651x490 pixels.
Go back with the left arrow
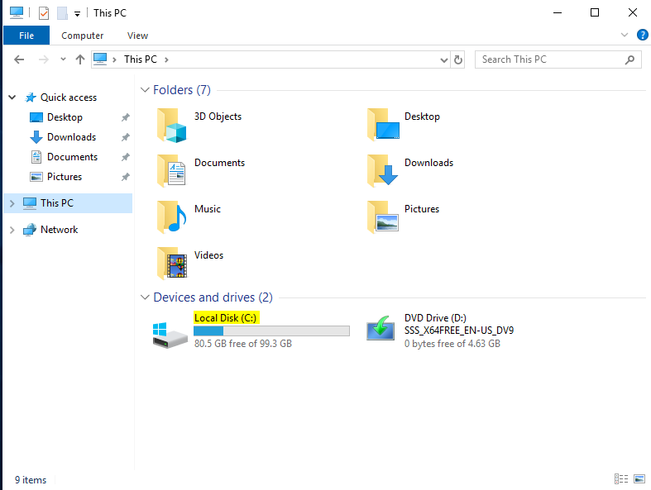coord(19,59)
